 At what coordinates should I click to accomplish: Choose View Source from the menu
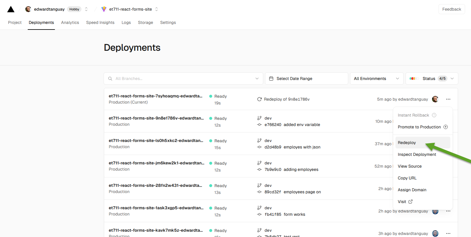pos(423,166)
